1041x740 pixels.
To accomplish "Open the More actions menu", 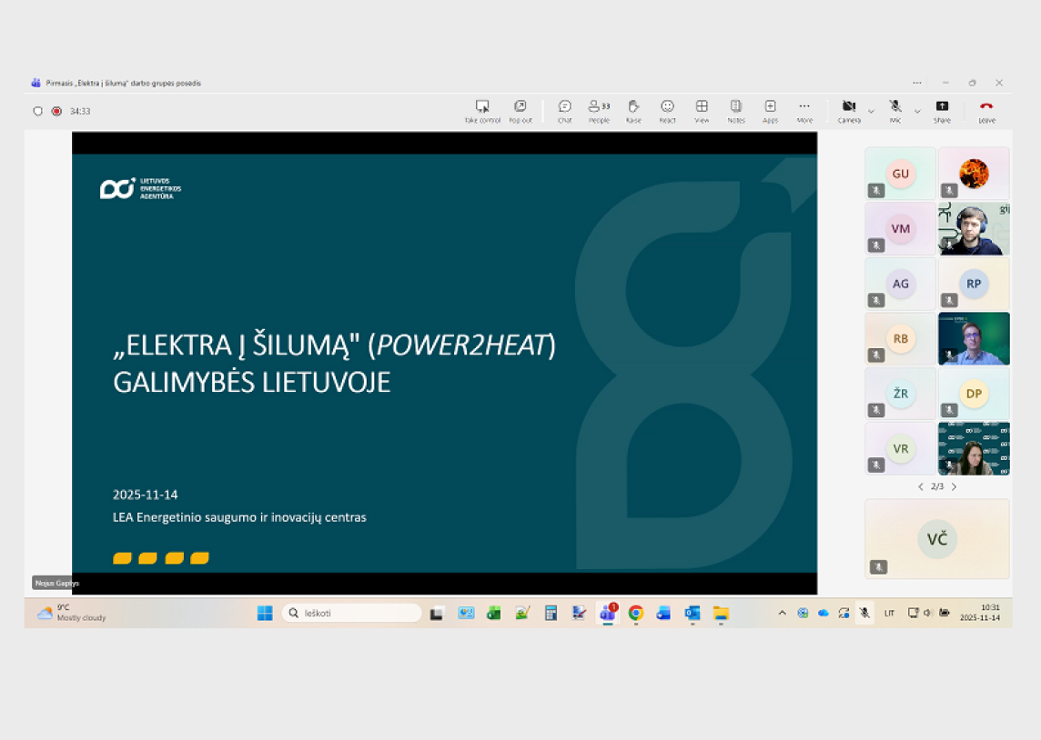I will tap(804, 109).
